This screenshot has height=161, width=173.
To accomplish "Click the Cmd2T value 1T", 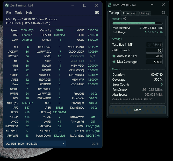I will (60, 40).
